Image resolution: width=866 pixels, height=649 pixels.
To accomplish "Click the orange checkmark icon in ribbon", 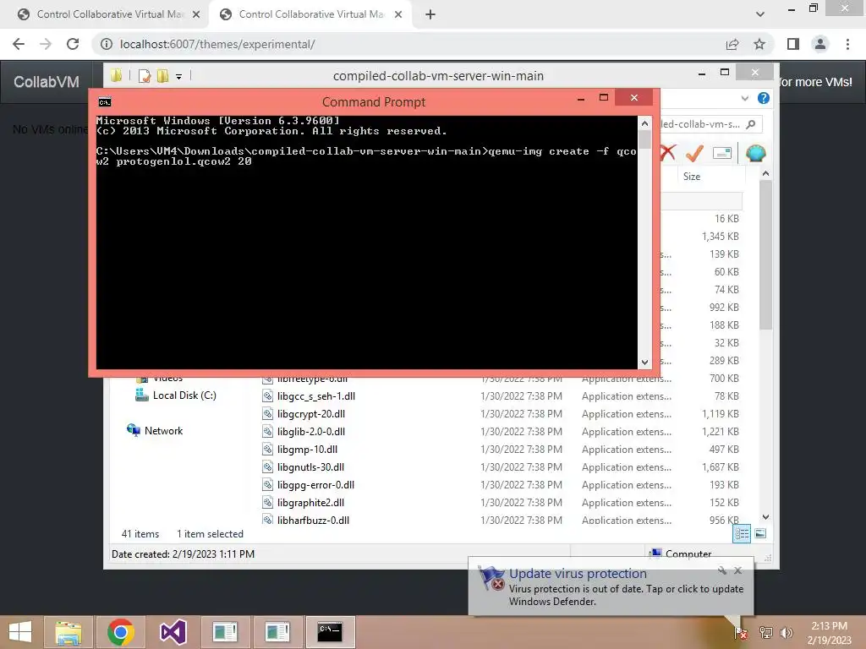I will pos(694,153).
